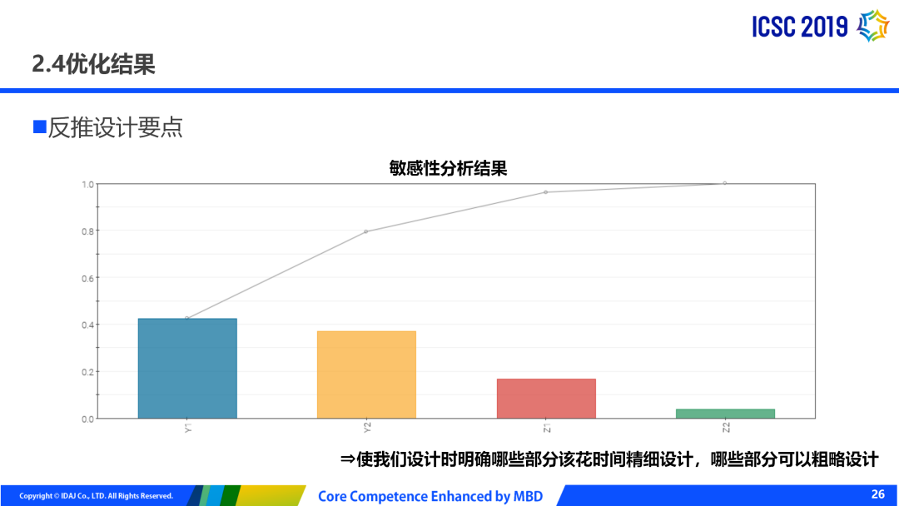
Task: Select the green Z2 bar
Action: pyautogui.click(x=725, y=413)
